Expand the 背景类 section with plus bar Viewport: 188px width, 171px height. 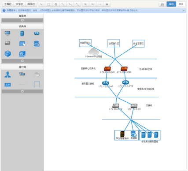pos(22,20)
